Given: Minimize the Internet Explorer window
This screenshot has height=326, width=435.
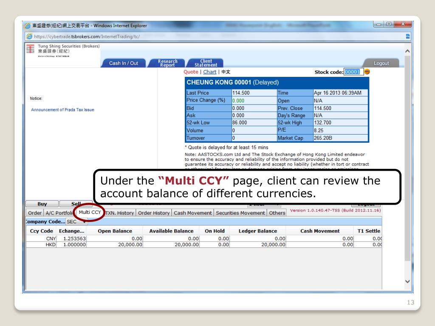Looking at the screenshot, I should tap(379, 24).
